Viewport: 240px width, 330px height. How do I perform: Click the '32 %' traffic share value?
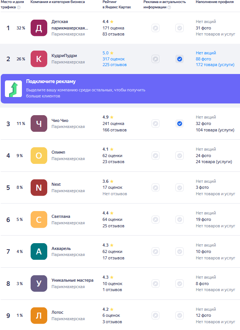21,28
